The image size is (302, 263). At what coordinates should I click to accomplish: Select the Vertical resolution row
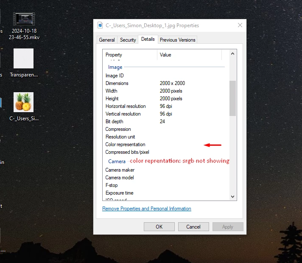pyautogui.click(x=166, y=114)
